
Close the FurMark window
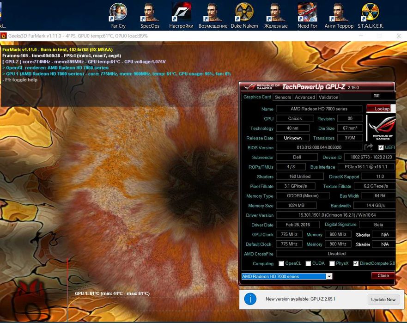pos(399,36)
